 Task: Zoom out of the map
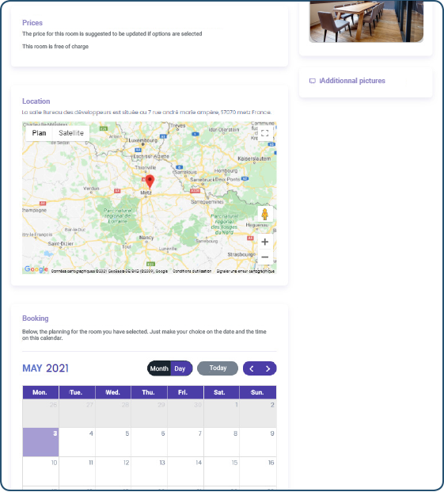click(265, 257)
